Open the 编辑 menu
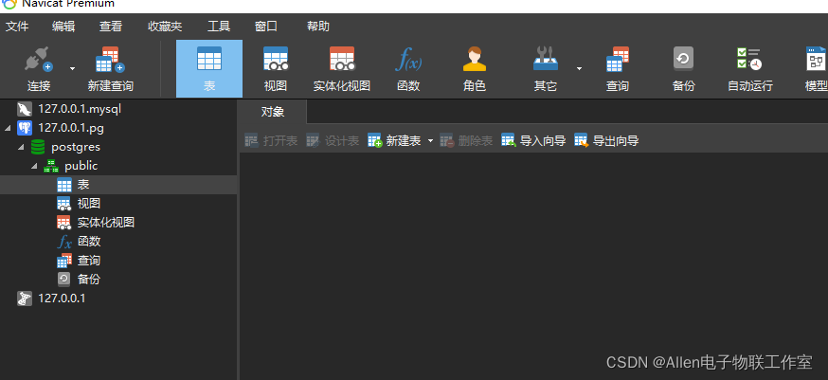 [x=63, y=27]
